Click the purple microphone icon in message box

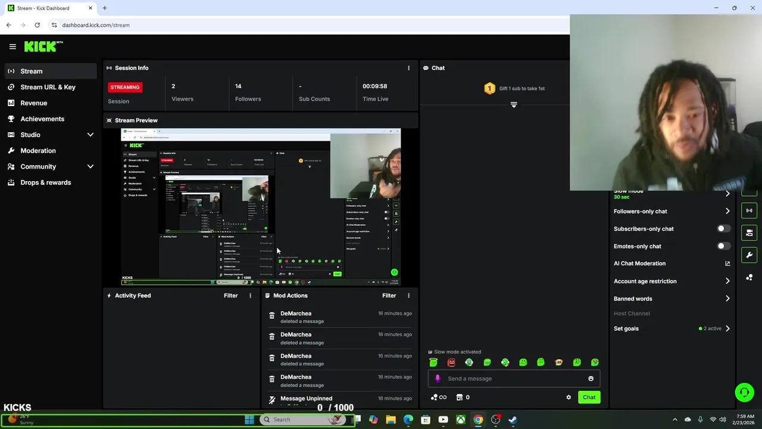coord(438,378)
